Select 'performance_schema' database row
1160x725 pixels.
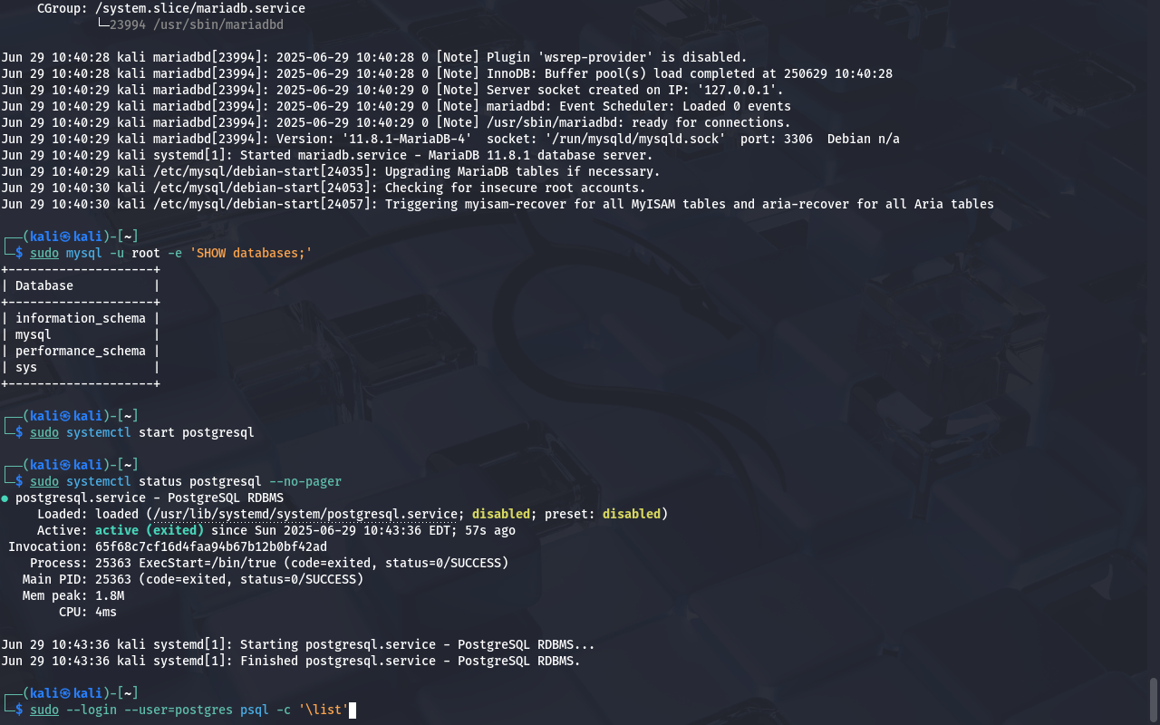(81, 351)
